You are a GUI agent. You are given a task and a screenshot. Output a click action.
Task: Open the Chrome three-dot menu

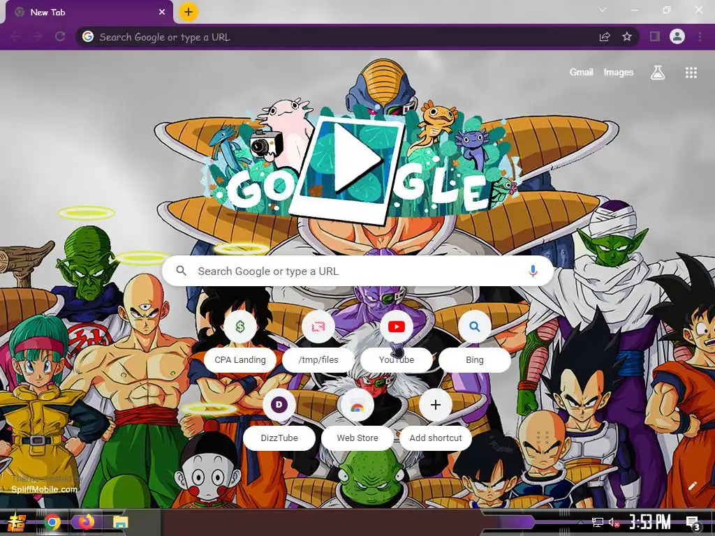coord(700,36)
